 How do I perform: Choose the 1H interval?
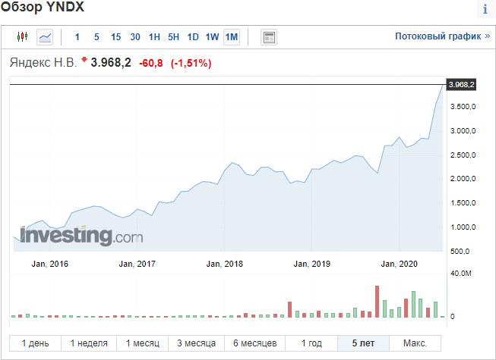coord(154,37)
